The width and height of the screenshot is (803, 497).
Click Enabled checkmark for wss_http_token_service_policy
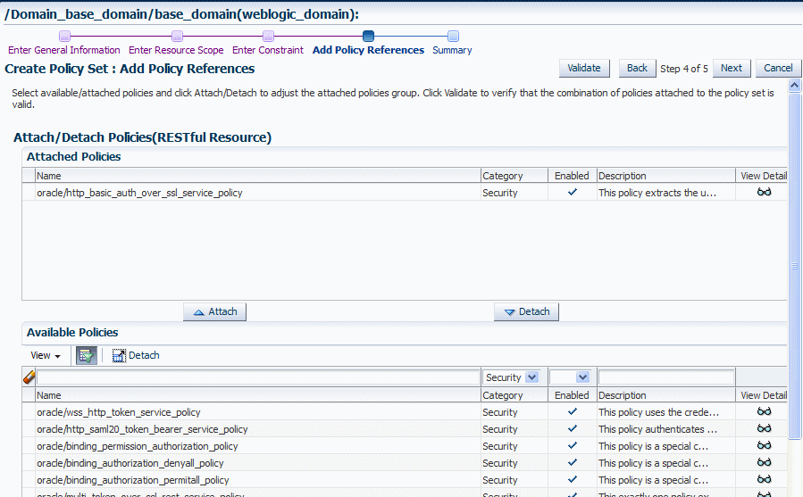coord(573,411)
